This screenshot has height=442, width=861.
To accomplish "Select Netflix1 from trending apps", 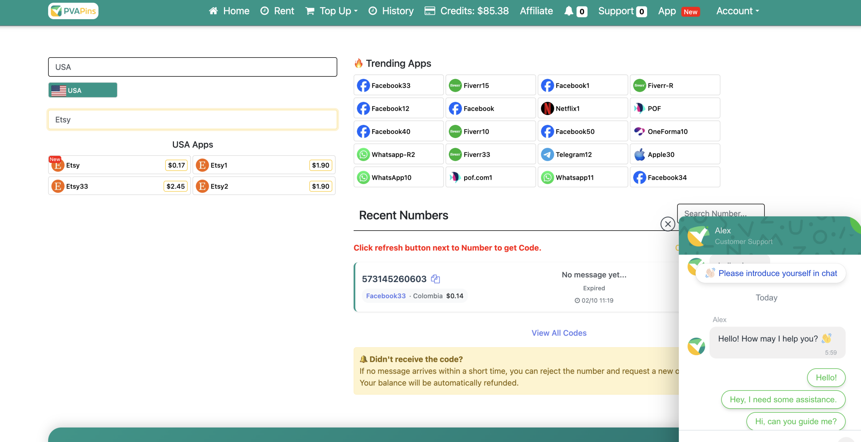I will (x=582, y=108).
